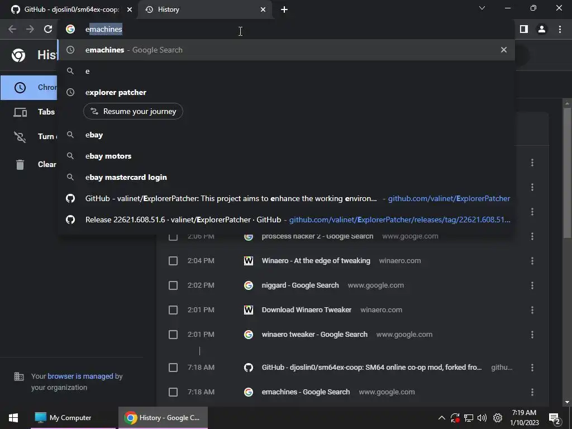Open actions menu for emachines history entry
The image size is (572, 429).
tap(532, 392)
